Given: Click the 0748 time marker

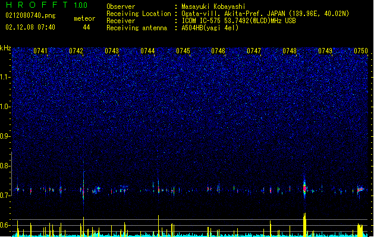Looking at the screenshot, I should click(290, 51).
